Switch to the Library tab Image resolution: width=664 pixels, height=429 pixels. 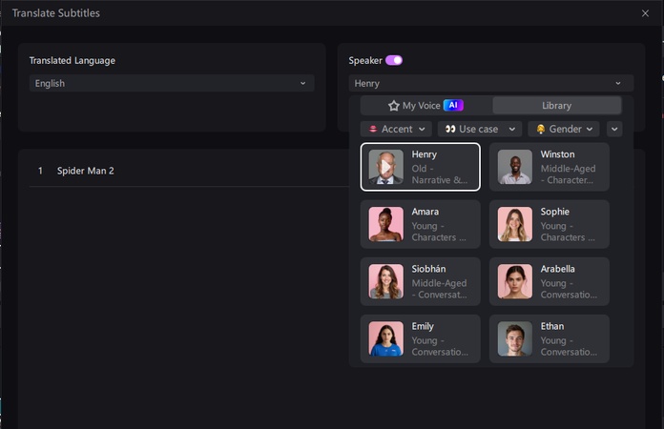(556, 106)
